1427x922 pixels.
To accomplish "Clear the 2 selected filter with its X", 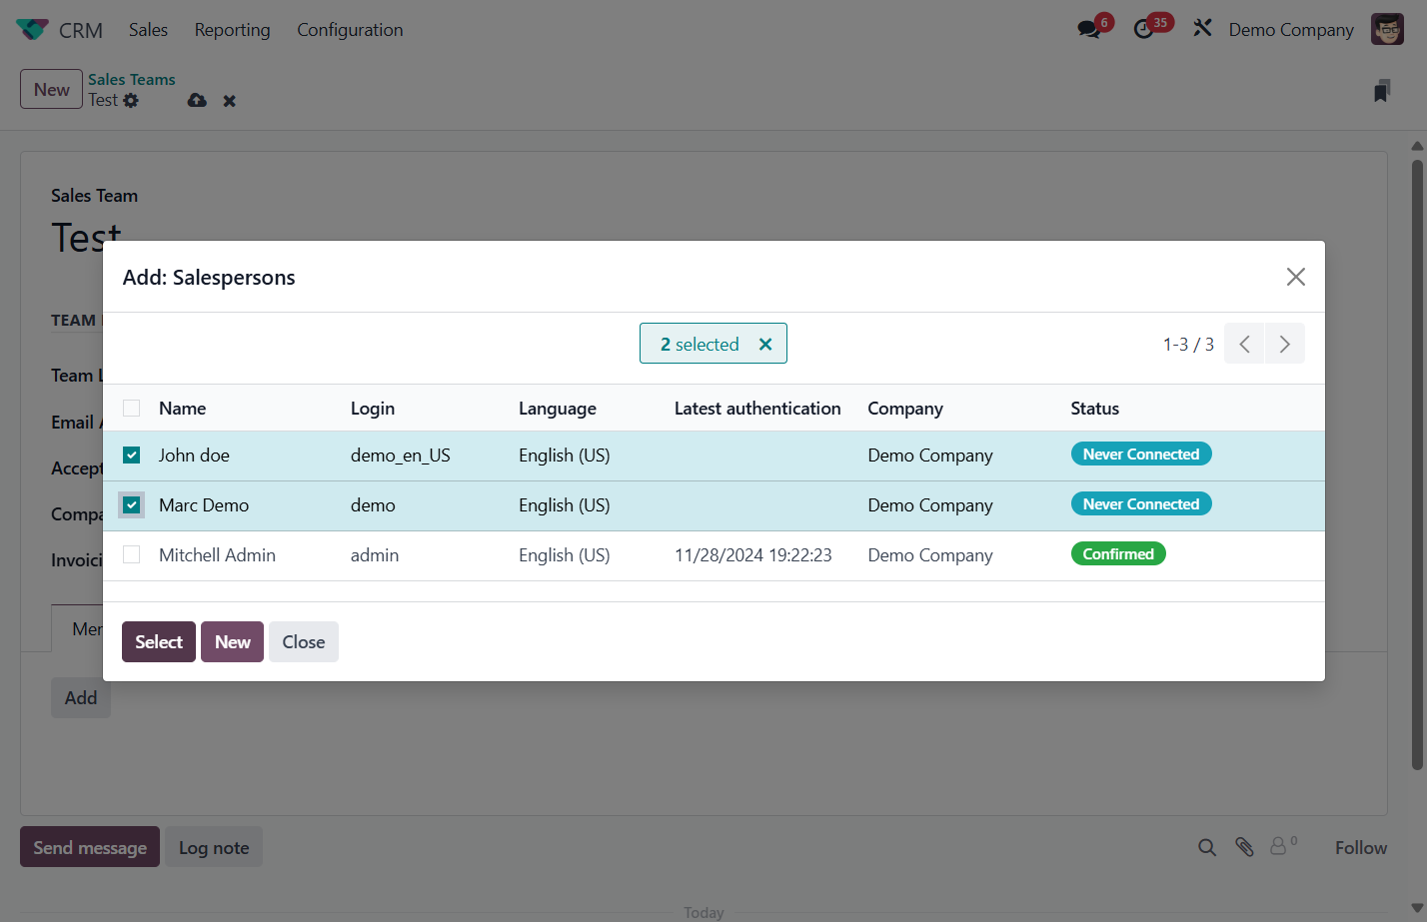I will pyautogui.click(x=765, y=344).
